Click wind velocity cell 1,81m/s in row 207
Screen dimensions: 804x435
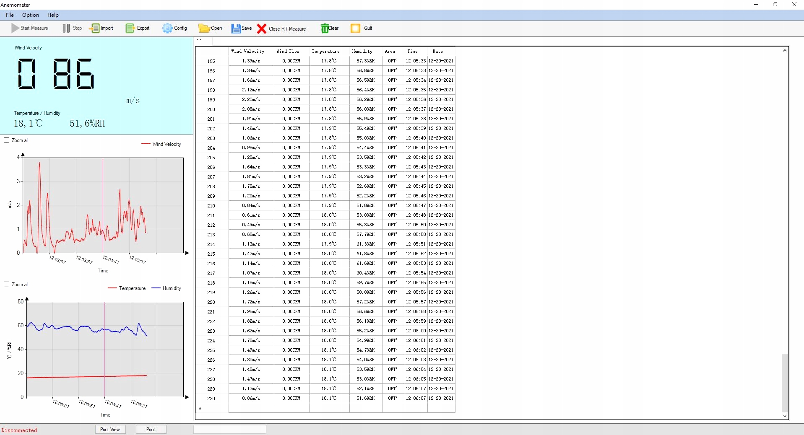(251, 177)
